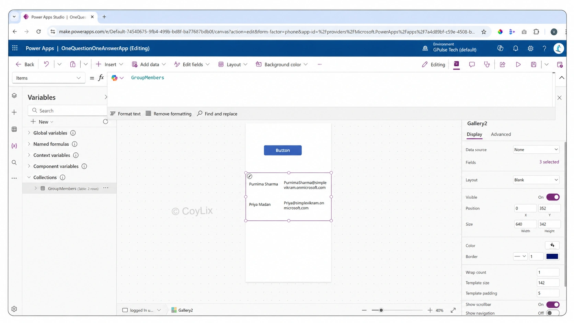Open the border style dropdown
The image size is (574, 323).
click(520, 256)
